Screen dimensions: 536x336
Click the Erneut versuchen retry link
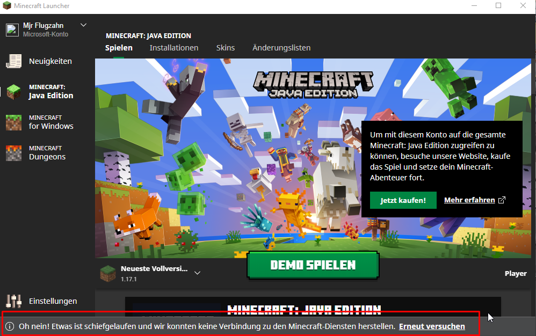432,326
